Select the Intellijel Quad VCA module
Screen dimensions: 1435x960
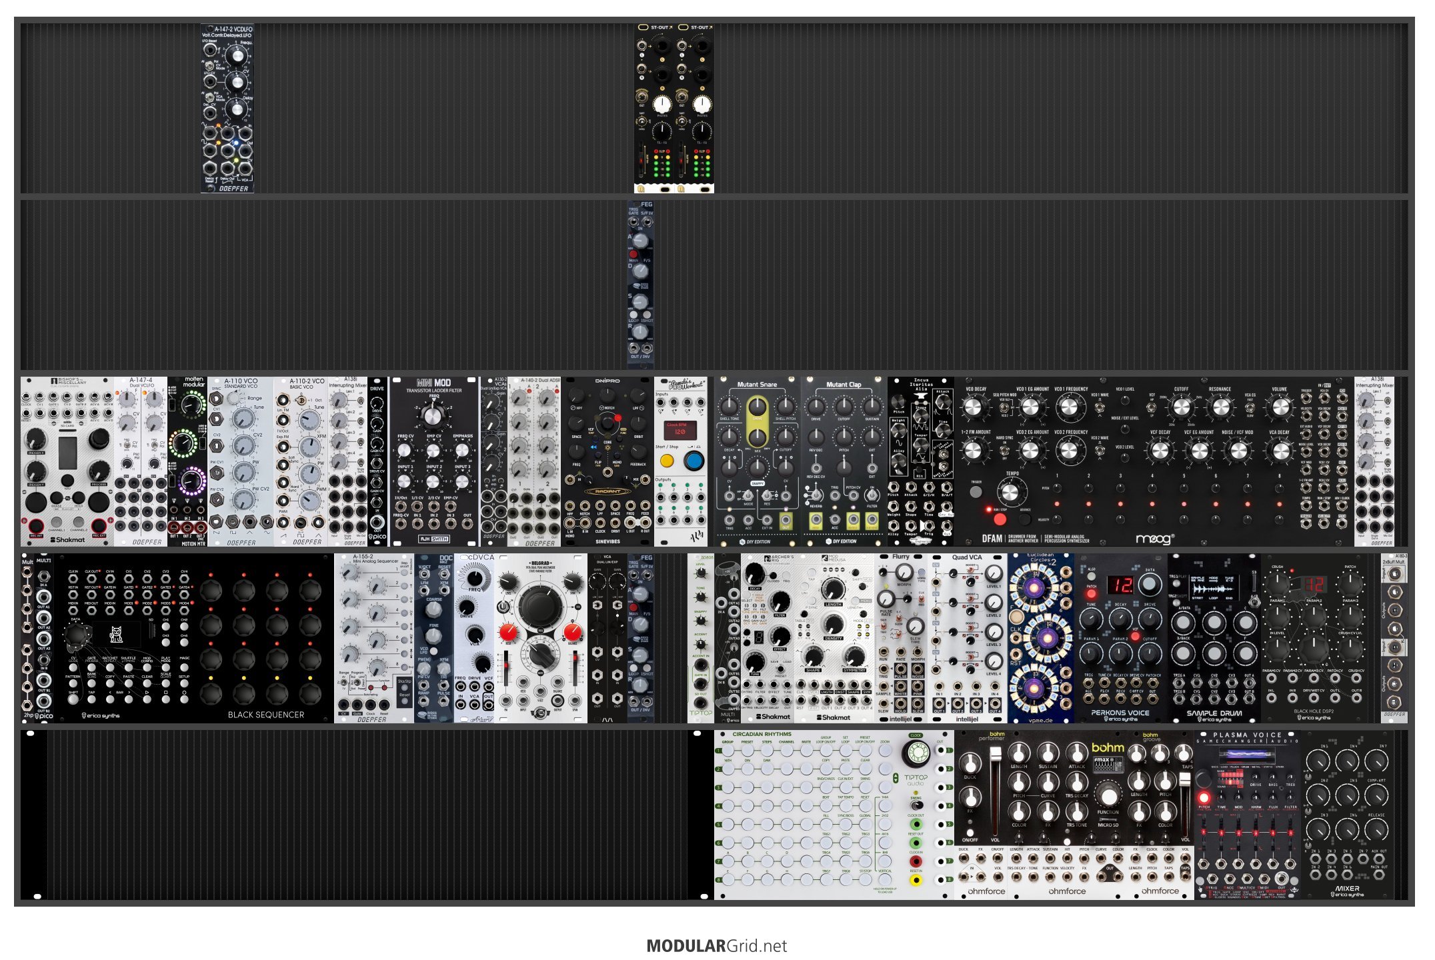tap(968, 639)
